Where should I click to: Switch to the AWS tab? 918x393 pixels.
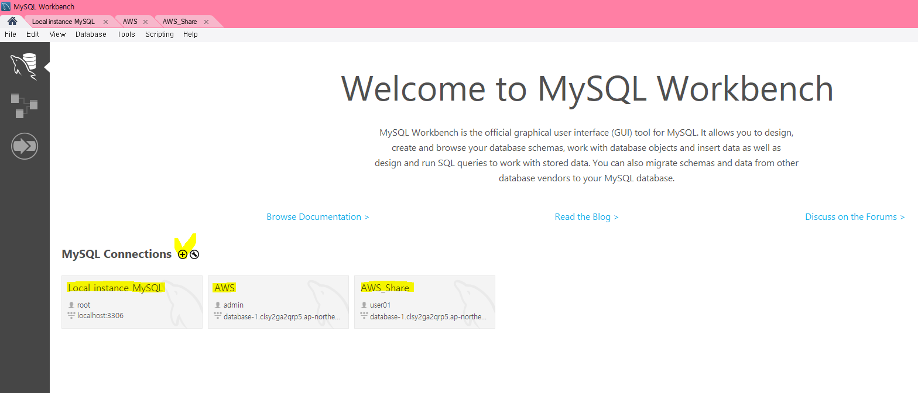(130, 22)
